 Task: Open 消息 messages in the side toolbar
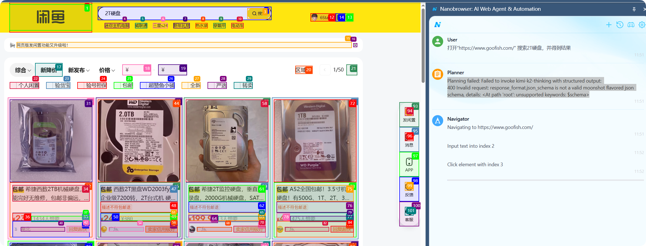pos(409,139)
